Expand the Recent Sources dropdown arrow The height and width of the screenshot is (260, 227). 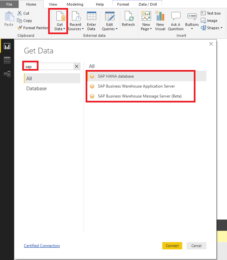tap(83, 29)
